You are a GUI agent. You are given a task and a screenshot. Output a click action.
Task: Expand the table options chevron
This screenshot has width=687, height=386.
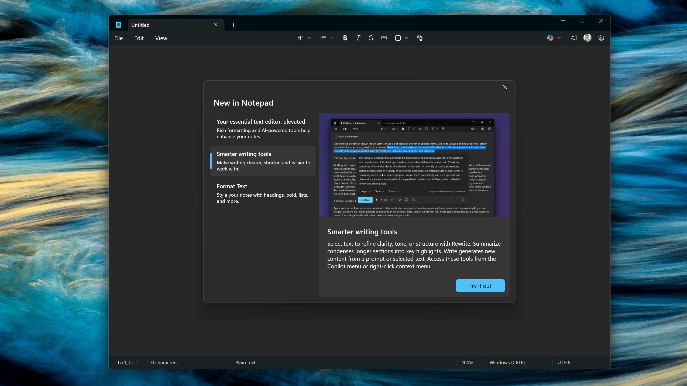click(x=406, y=38)
